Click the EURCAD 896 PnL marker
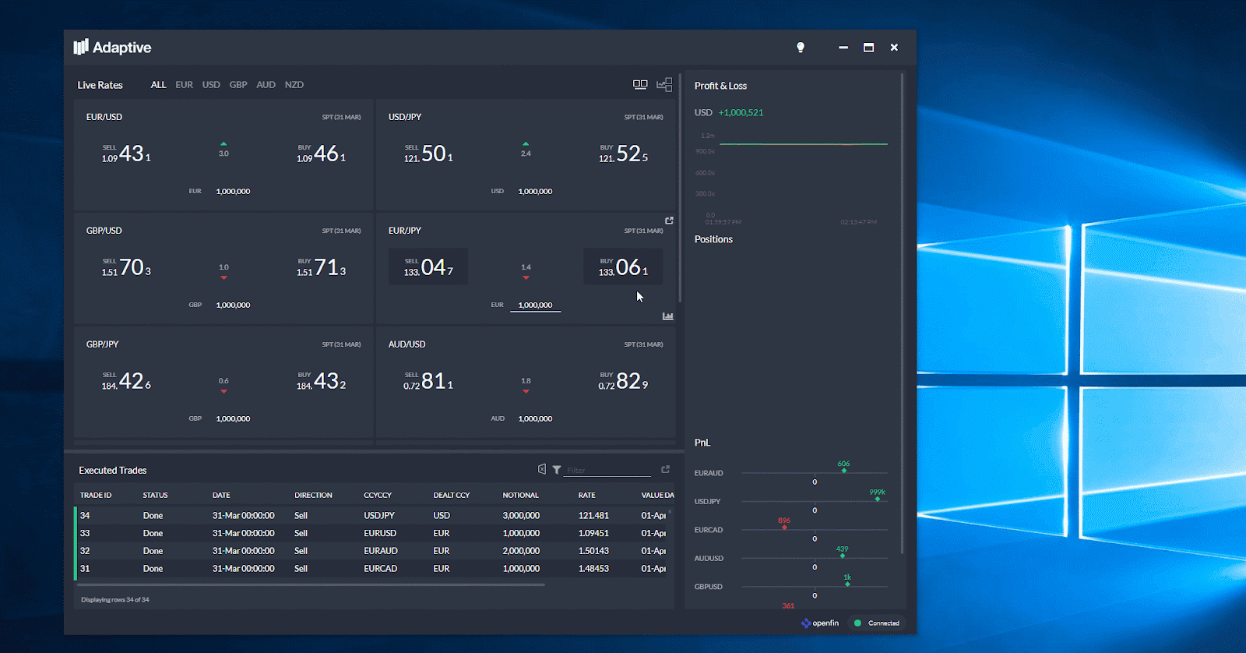Viewport: 1246px width, 653px height. pos(784,528)
